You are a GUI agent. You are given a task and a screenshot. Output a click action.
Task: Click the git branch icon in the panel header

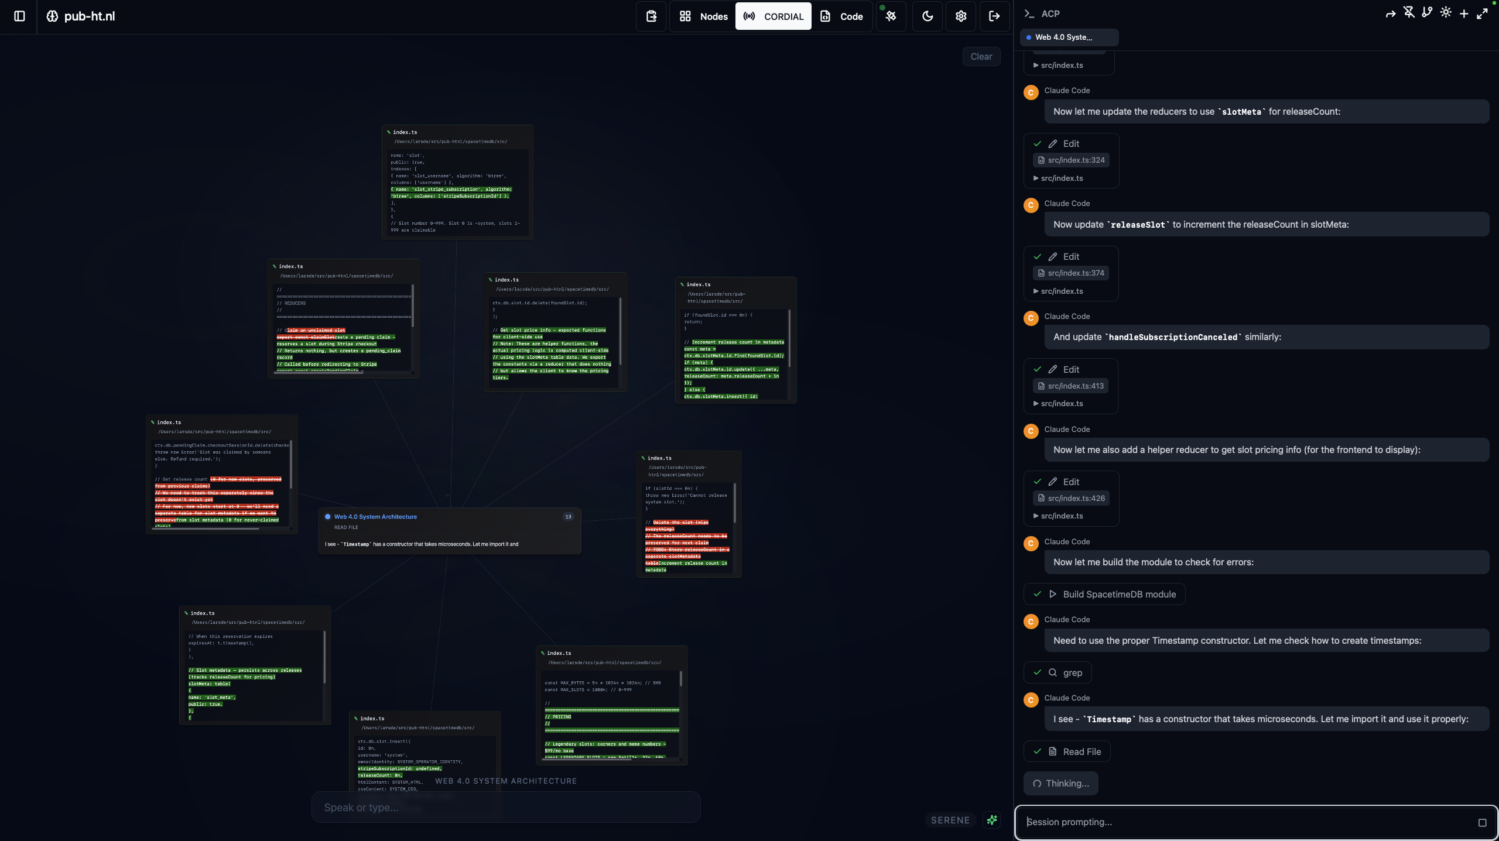point(1426,12)
